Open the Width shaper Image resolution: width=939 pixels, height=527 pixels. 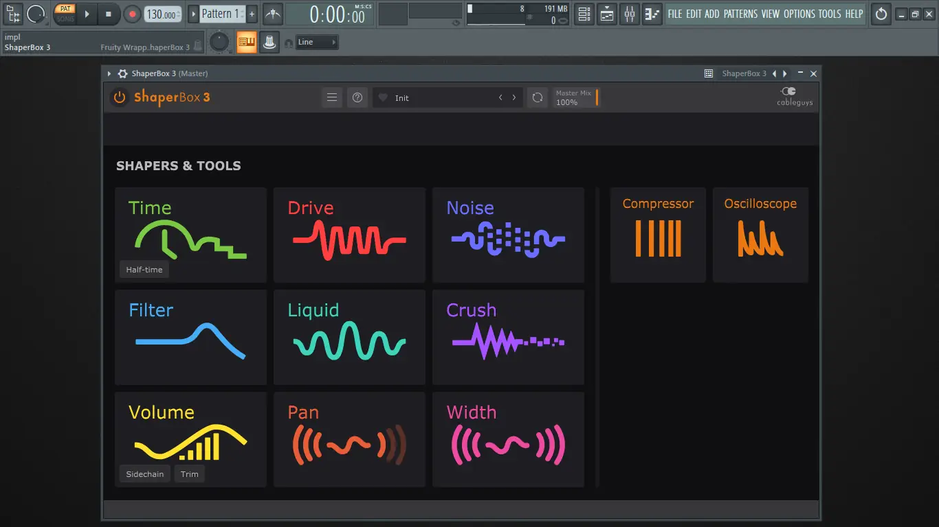[508, 439]
